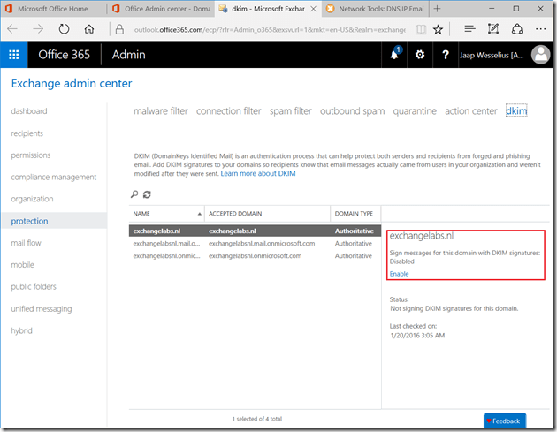This screenshot has height=432, width=557.
Task: Click the search magnifier above domain list
Action: click(x=134, y=194)
